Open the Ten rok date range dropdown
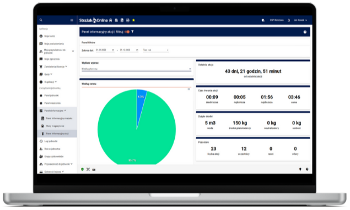The height and width of the screenshot is (210, 350). click(x=156, y=50)
